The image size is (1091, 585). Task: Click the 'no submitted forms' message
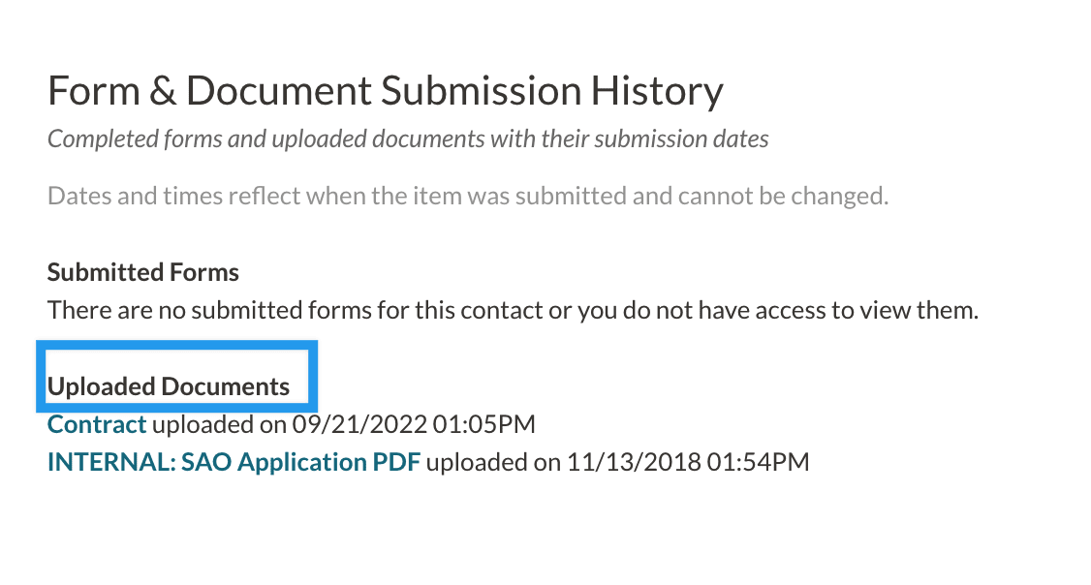pyautogui.click(x=513, y=311)
